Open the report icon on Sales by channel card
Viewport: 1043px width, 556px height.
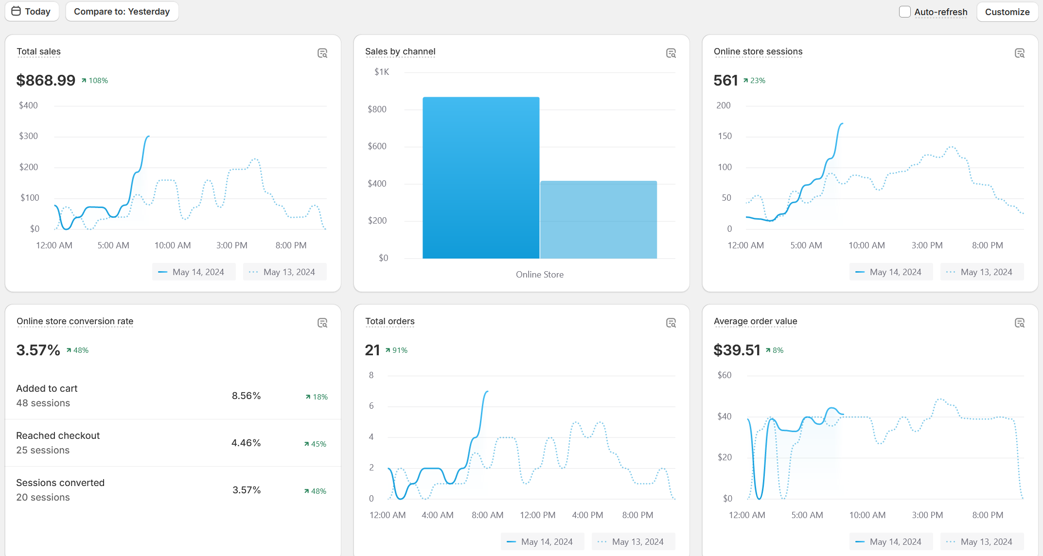(671, 53)
